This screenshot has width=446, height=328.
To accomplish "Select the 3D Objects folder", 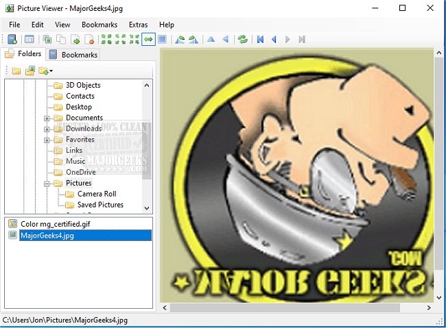I will 83,85.
